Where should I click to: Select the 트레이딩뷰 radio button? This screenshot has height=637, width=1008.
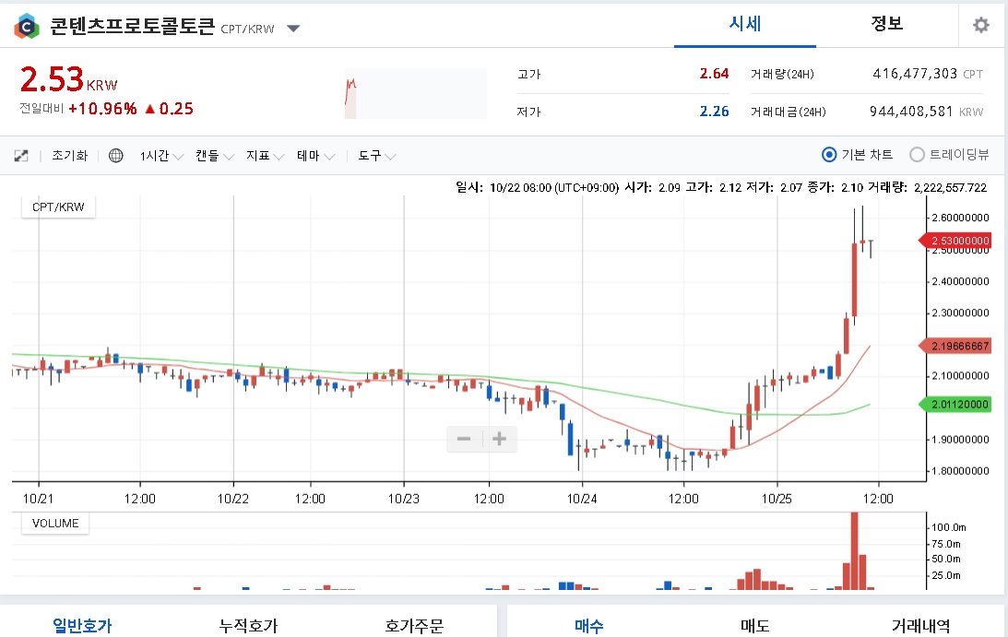coord(917,155)
